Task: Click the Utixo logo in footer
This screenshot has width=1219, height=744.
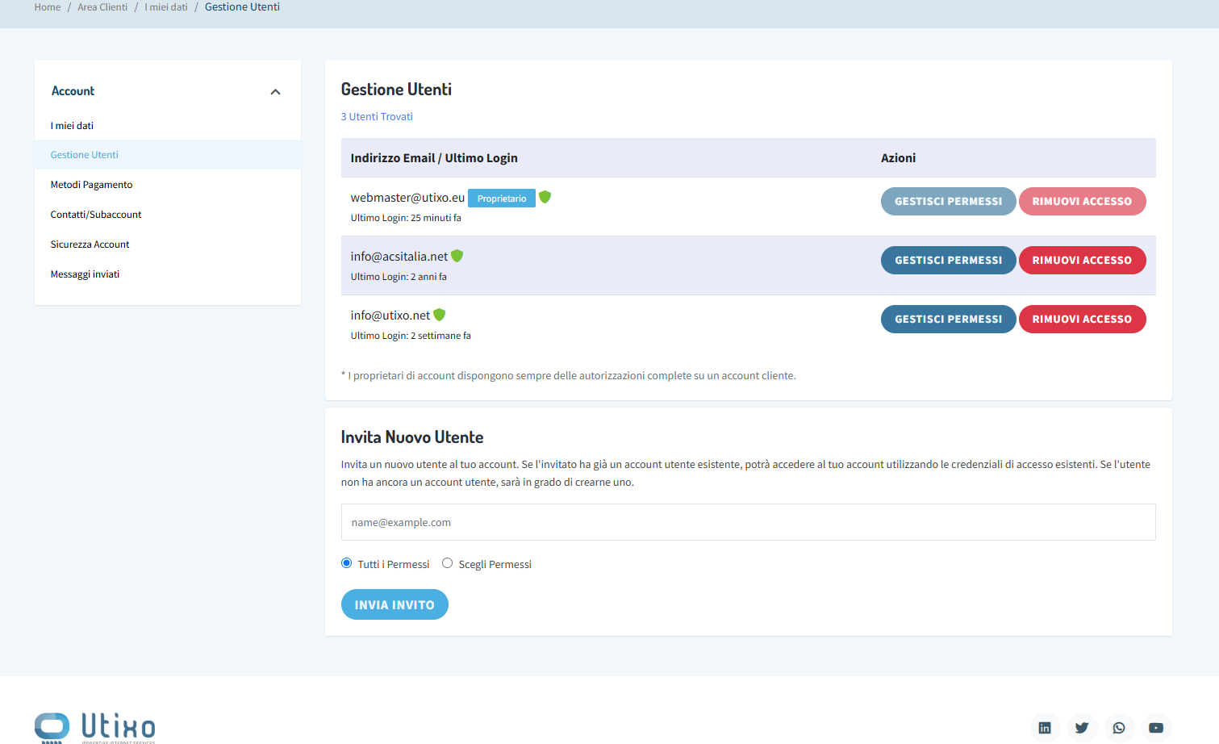Action: coord(95,727)
